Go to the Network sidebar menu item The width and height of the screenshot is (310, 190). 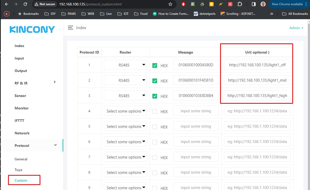click(22, 133)
